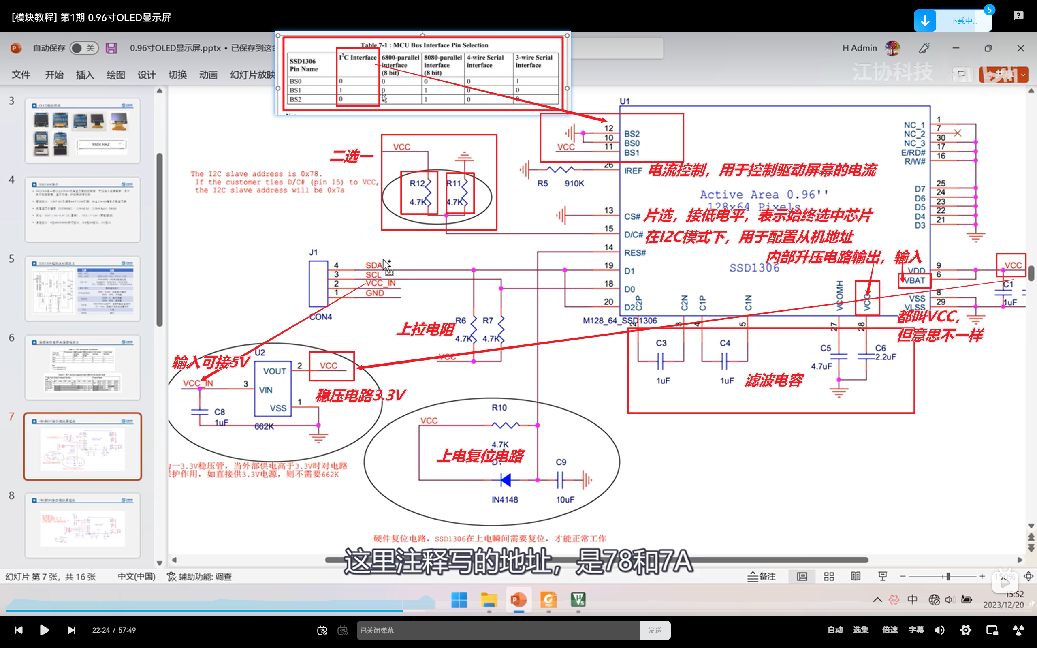Toggle the AutoSave switch

tap(83, 48)
